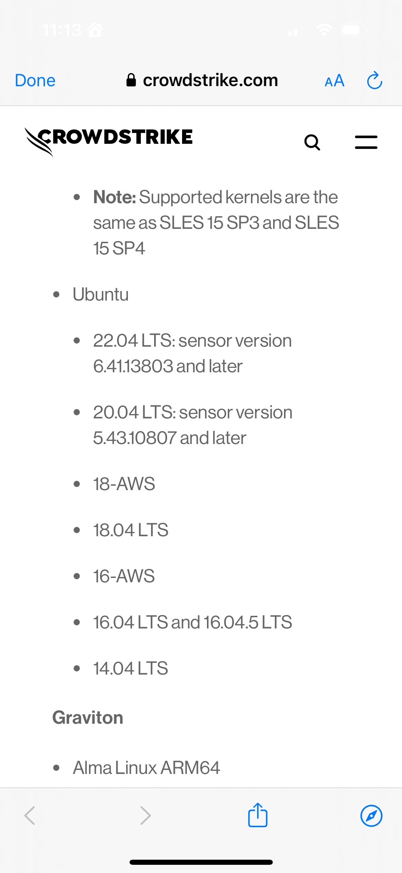Tap the 22.04 LTS sensor version entry
This screenshot has height=873, width=402.
tap(192, 353)
